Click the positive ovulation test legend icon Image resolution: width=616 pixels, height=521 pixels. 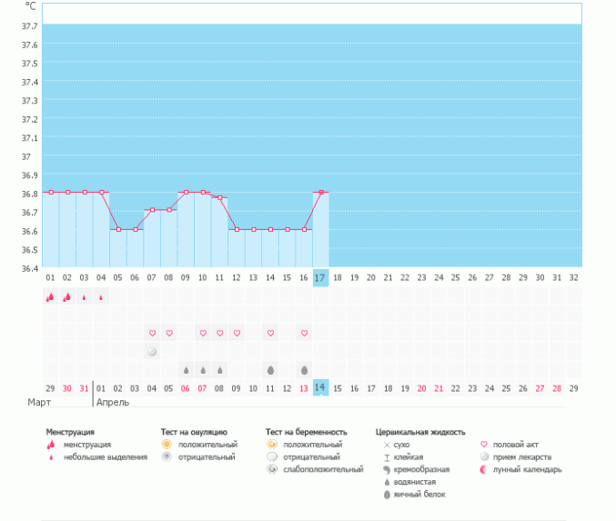click(167, 445)
